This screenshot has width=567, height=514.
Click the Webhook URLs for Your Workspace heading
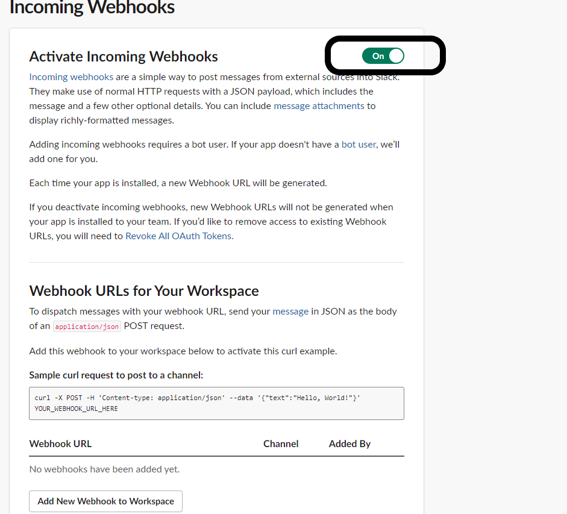[144, 291]
